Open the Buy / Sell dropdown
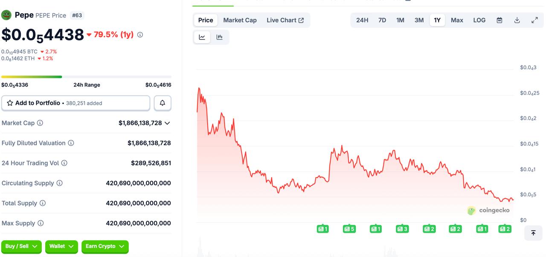Screen dimensions: 546x257 click(x=21, y=246)
